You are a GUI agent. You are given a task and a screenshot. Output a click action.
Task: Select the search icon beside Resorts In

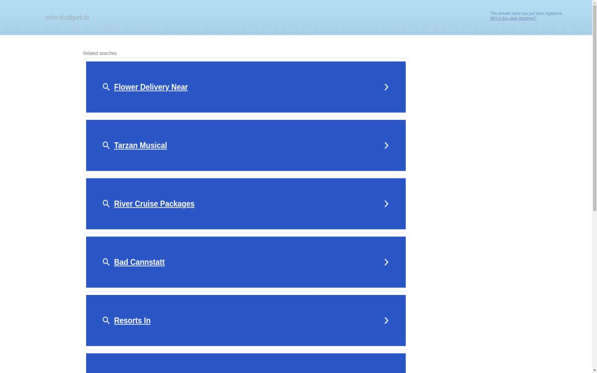(106, 320)
